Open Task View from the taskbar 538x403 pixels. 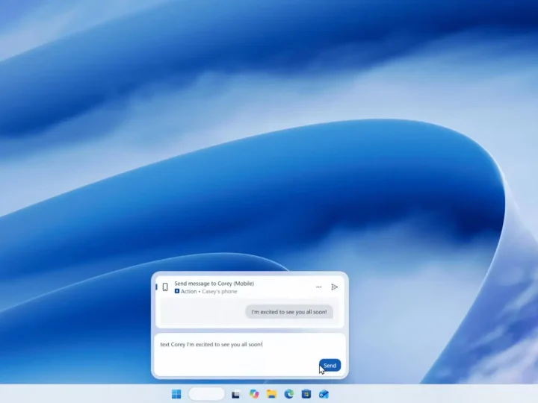click(235, 395)
